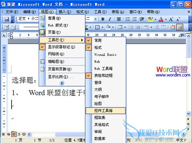The image size is (192, 143).
Task: Click Distribute Rows Evenly icon
Action: (x=156, y=27)
